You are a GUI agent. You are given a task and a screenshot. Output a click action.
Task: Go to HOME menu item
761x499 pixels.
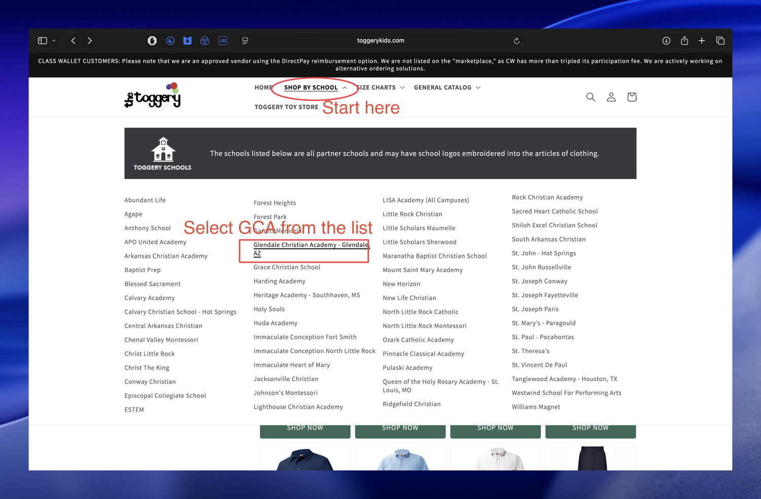click(x=263, y=87)
